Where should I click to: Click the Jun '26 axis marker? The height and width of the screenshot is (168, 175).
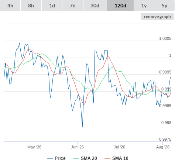pyautogui.click(x=77, y=147)
